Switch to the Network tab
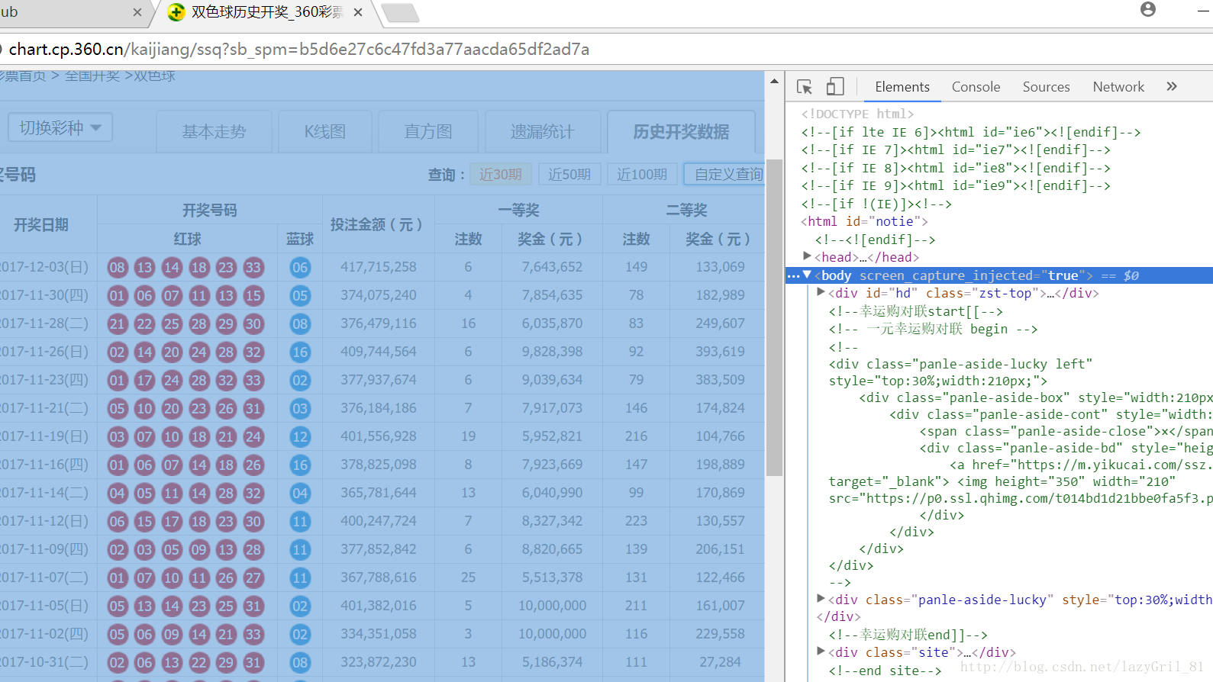The width and height of the screenshot is (1213, 682). tap(1118, 87)
